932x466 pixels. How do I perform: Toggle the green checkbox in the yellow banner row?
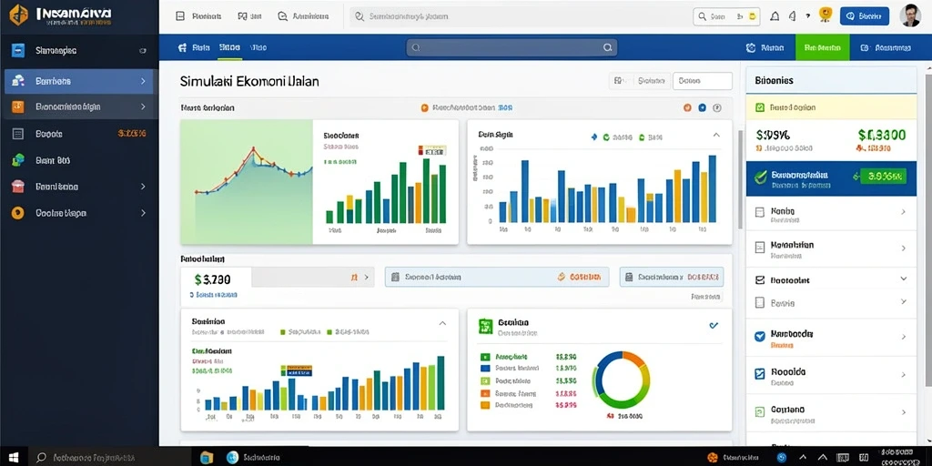759,107
